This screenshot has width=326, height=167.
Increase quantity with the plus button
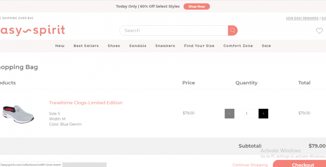coord(263,114)
